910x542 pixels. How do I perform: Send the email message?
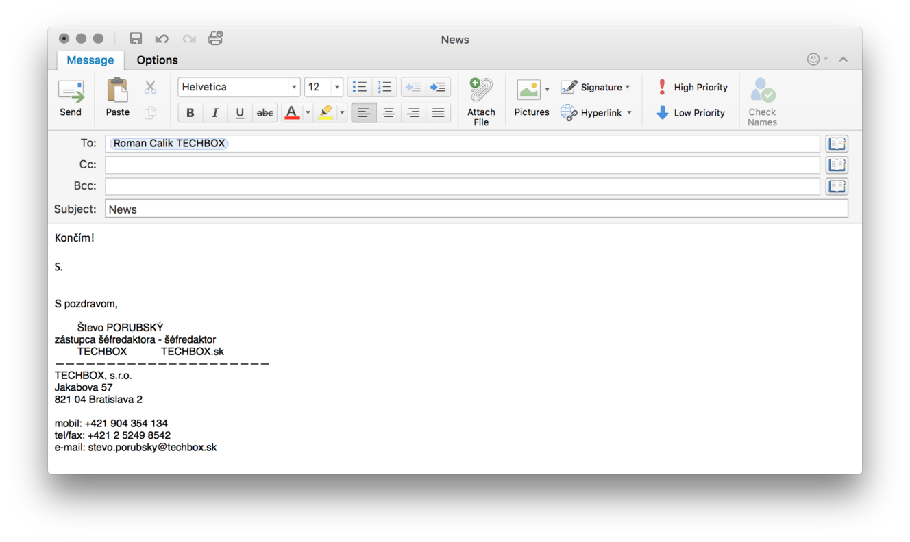[x=71, y=99]
